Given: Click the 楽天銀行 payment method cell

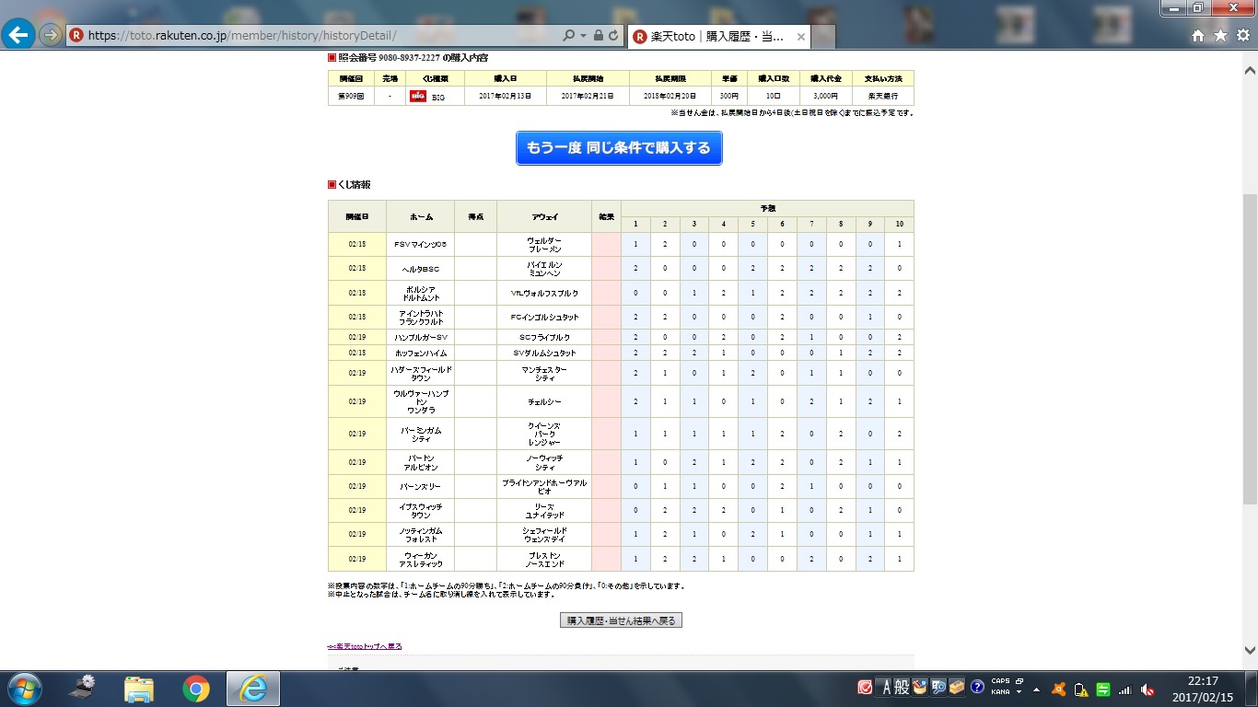Looking at the screenshot, I should tap(883, 96).
